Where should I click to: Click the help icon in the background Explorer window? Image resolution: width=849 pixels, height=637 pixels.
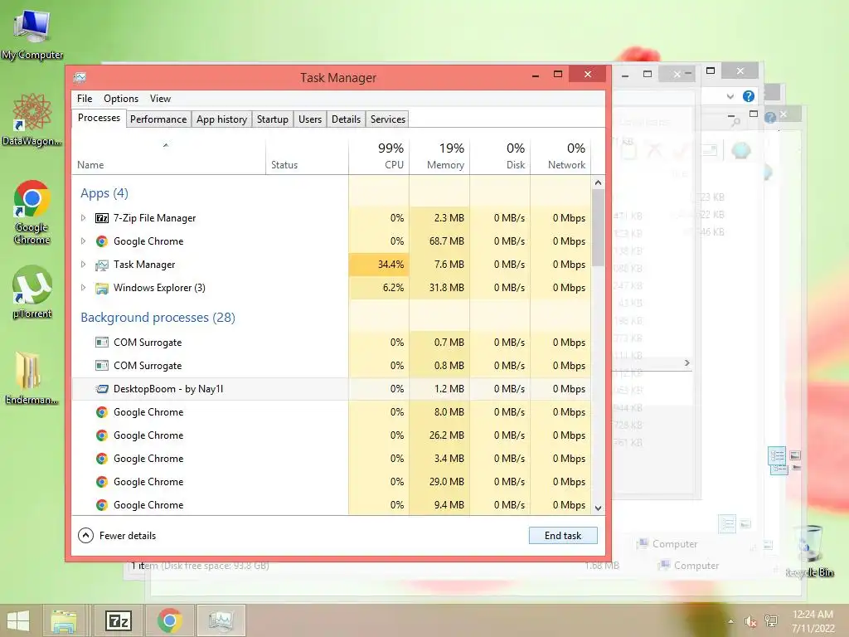point(749,96)
